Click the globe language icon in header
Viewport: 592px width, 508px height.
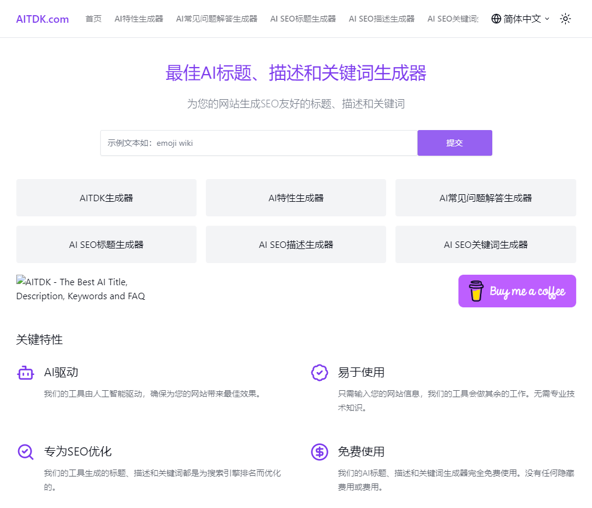tap(496, 19)
